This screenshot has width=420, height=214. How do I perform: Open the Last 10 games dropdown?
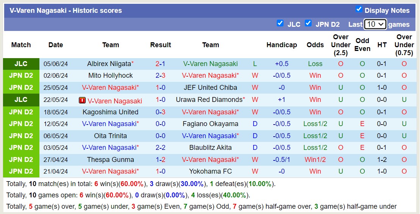point(375,24)
